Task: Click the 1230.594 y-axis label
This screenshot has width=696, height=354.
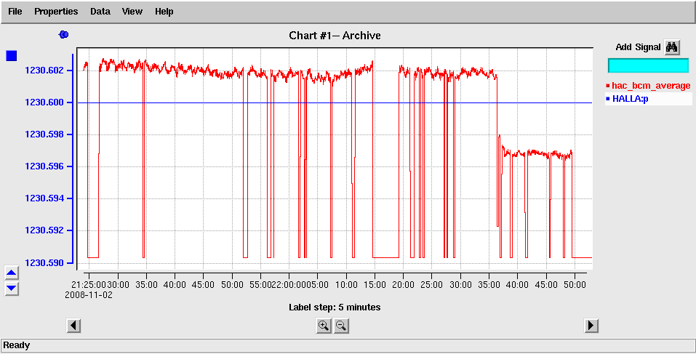Action: [44, 198]
